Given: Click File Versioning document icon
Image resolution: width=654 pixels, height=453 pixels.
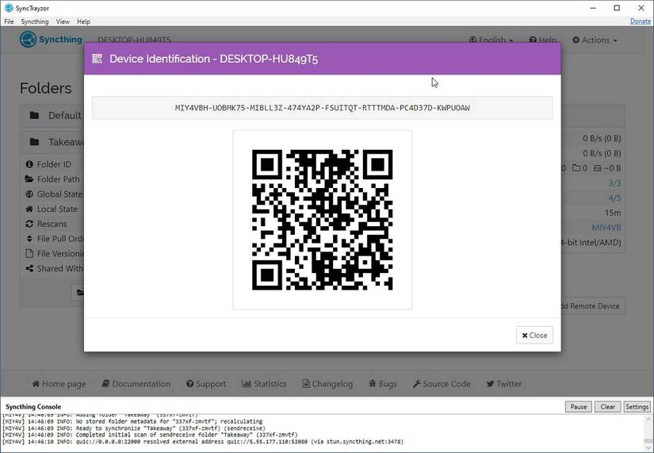Looking at the screenshot, I should pos(29,253).
